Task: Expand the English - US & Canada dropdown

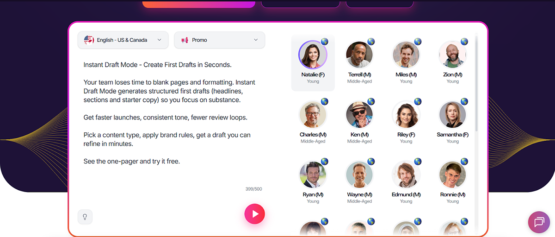Action: [x=159, y=40]
